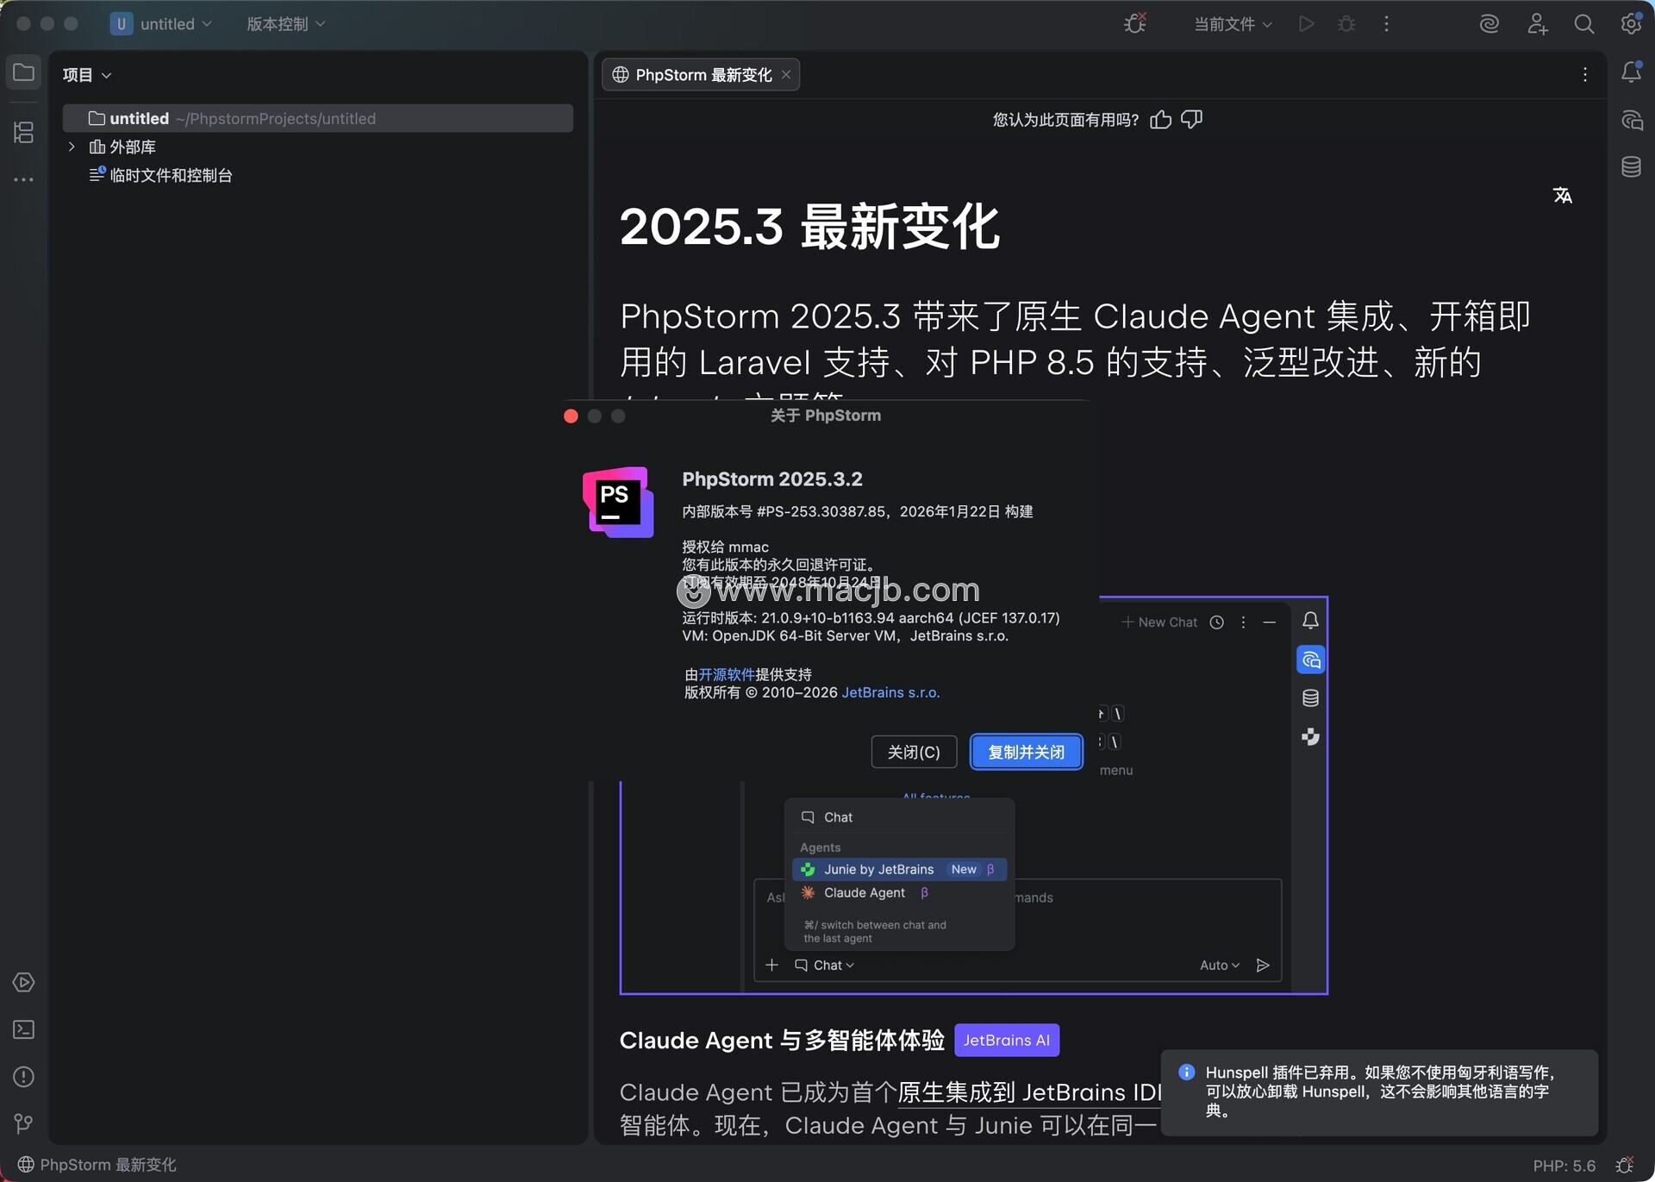Open the 版本控制 dropdown menu
This screenshot has width=1655, height=1182.
point(285,24)
